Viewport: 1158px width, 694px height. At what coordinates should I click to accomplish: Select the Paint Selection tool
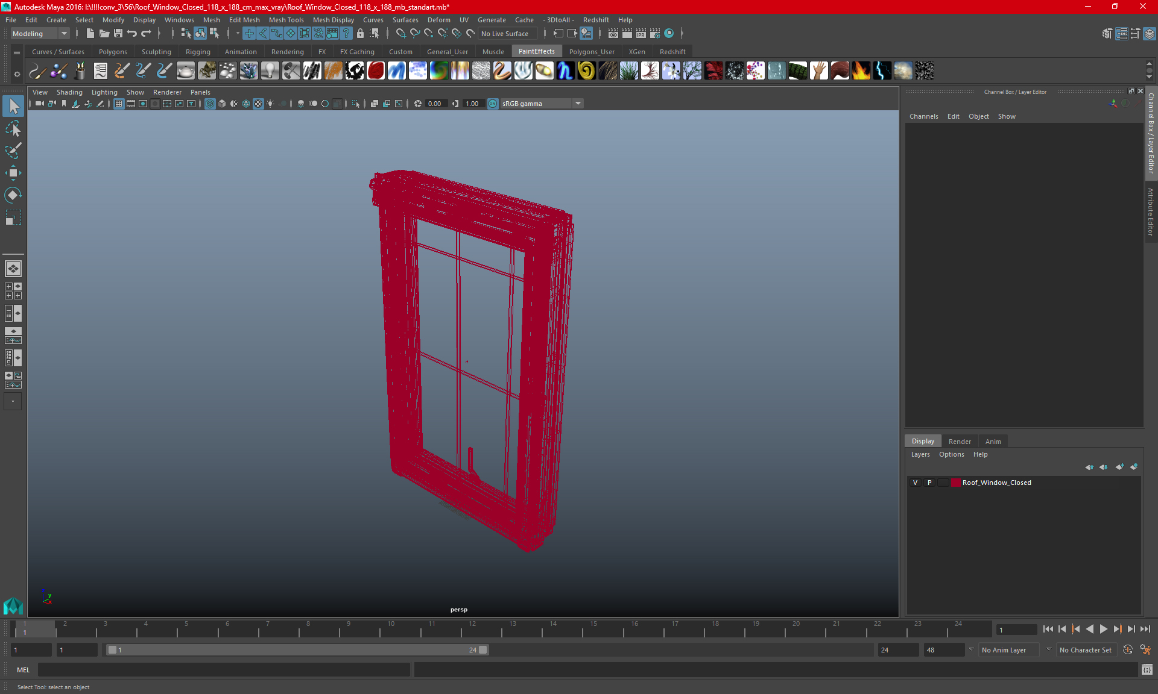coord(13,151)
